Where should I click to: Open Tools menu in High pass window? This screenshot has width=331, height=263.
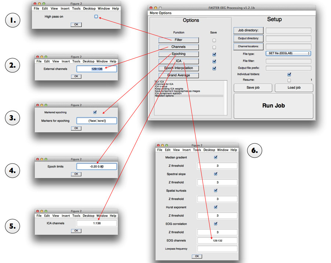click(76, 9)
